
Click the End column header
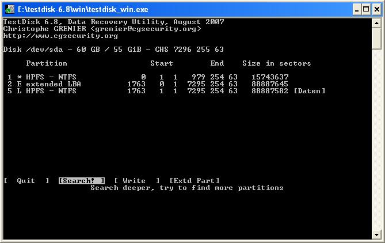pyautogui.click(x=217, y=63)
